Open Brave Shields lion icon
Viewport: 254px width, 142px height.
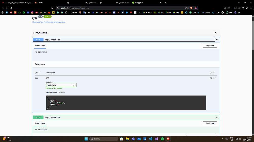point(191,8)
